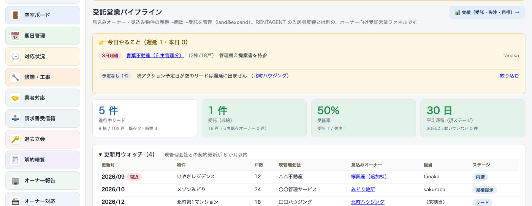Screen dimensions: 532x206
Task: Click the pointing hand icon by 今日やること
Action: pyautogui.click(x=102, y=42)
